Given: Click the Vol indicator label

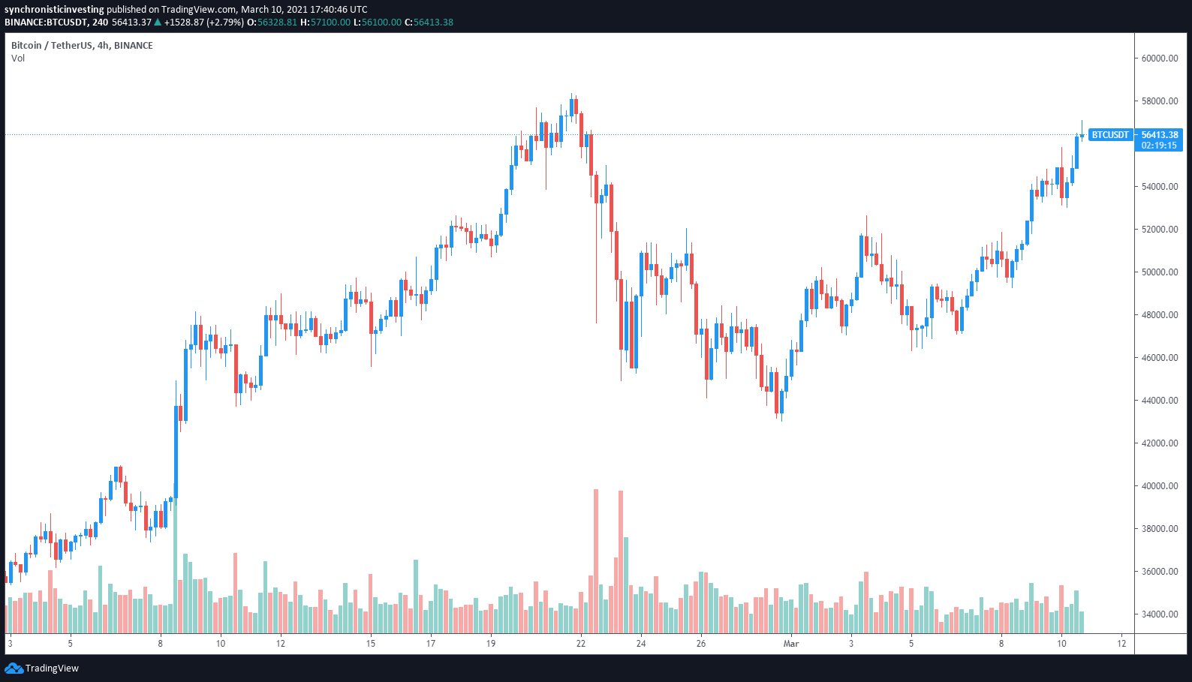Looking at the screenshot, I should coord(18,59).
